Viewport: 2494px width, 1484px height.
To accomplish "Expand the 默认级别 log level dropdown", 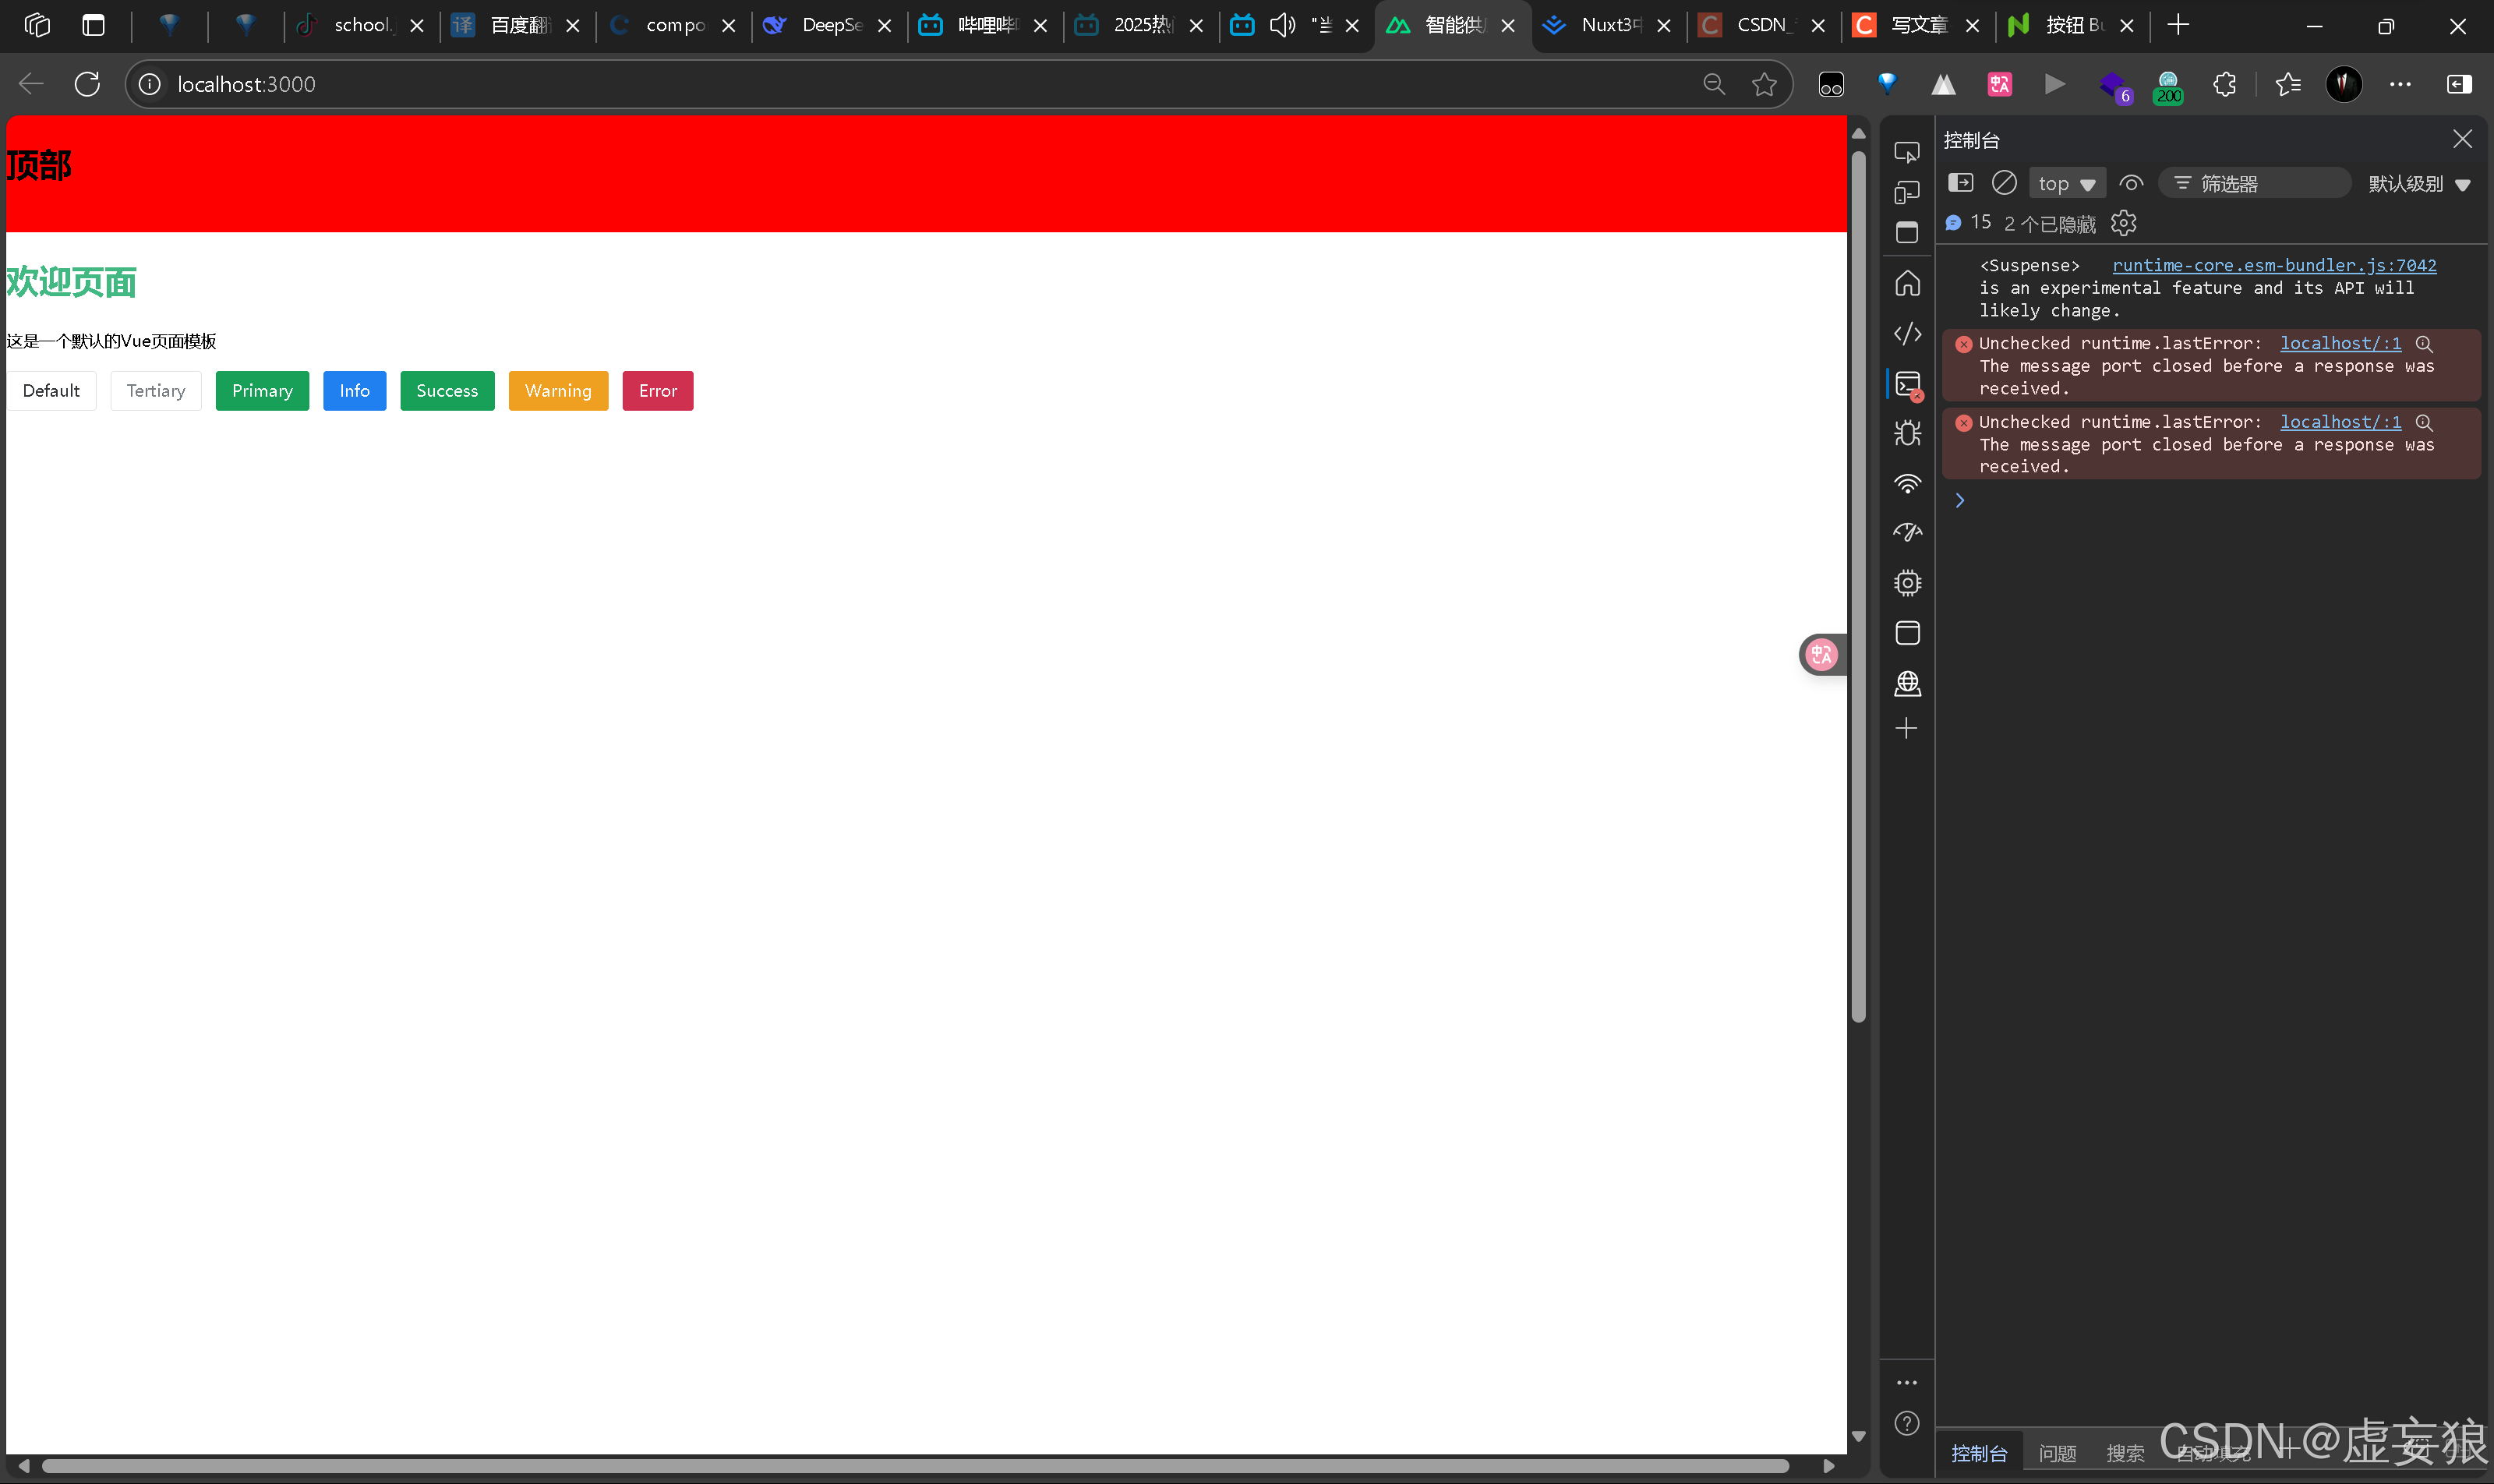I will pos(2418,184).
